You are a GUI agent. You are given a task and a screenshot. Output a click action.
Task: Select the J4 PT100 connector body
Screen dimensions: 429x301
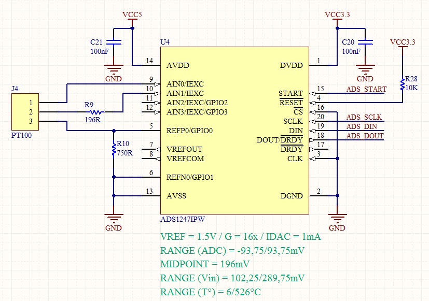(x=25, y=112)
